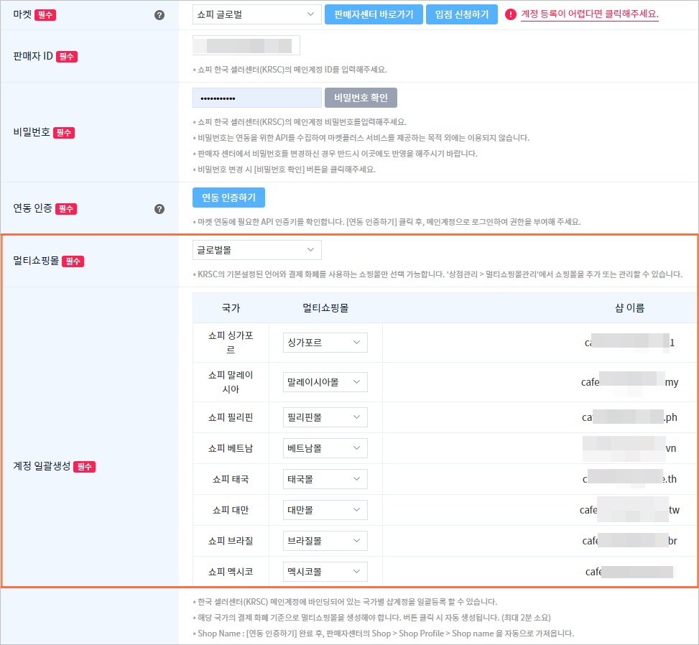This screenshot has height=645, width=699.
Task: Open the 쇼피 글로벌 market dropdown
Action: (x=256, y=14)
